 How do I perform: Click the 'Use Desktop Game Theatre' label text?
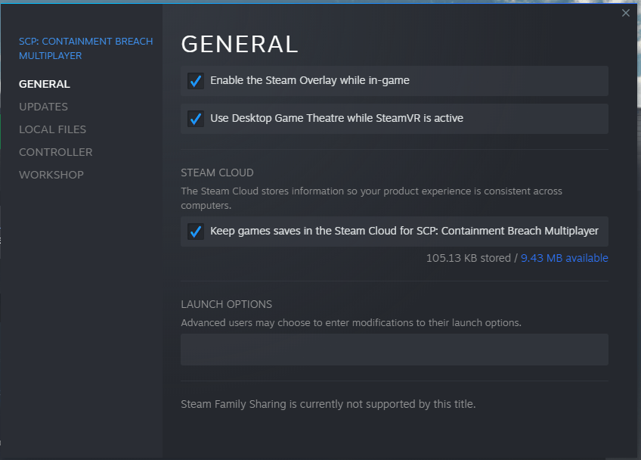click(336, 118)
